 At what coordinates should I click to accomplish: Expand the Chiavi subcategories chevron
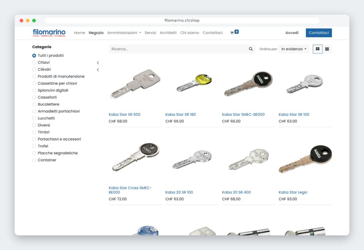(98, 63)
